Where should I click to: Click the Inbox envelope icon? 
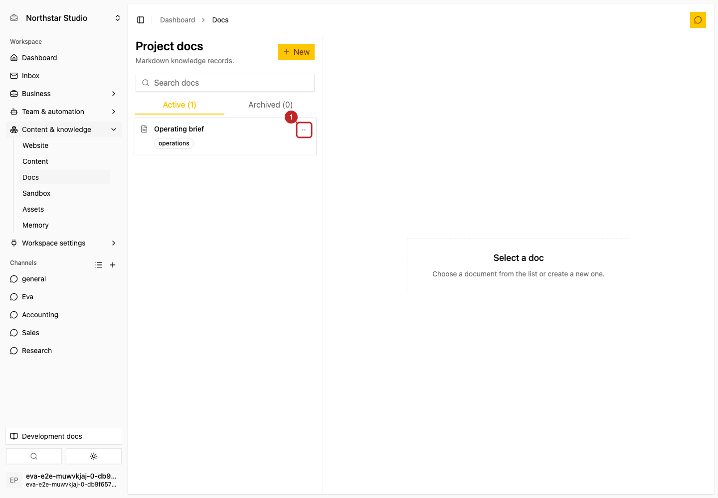pyautogui.click(x=14, y=76)
